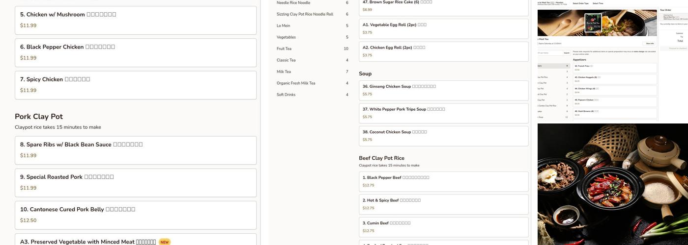Click the search menu items input field

[x=549, y=53]
